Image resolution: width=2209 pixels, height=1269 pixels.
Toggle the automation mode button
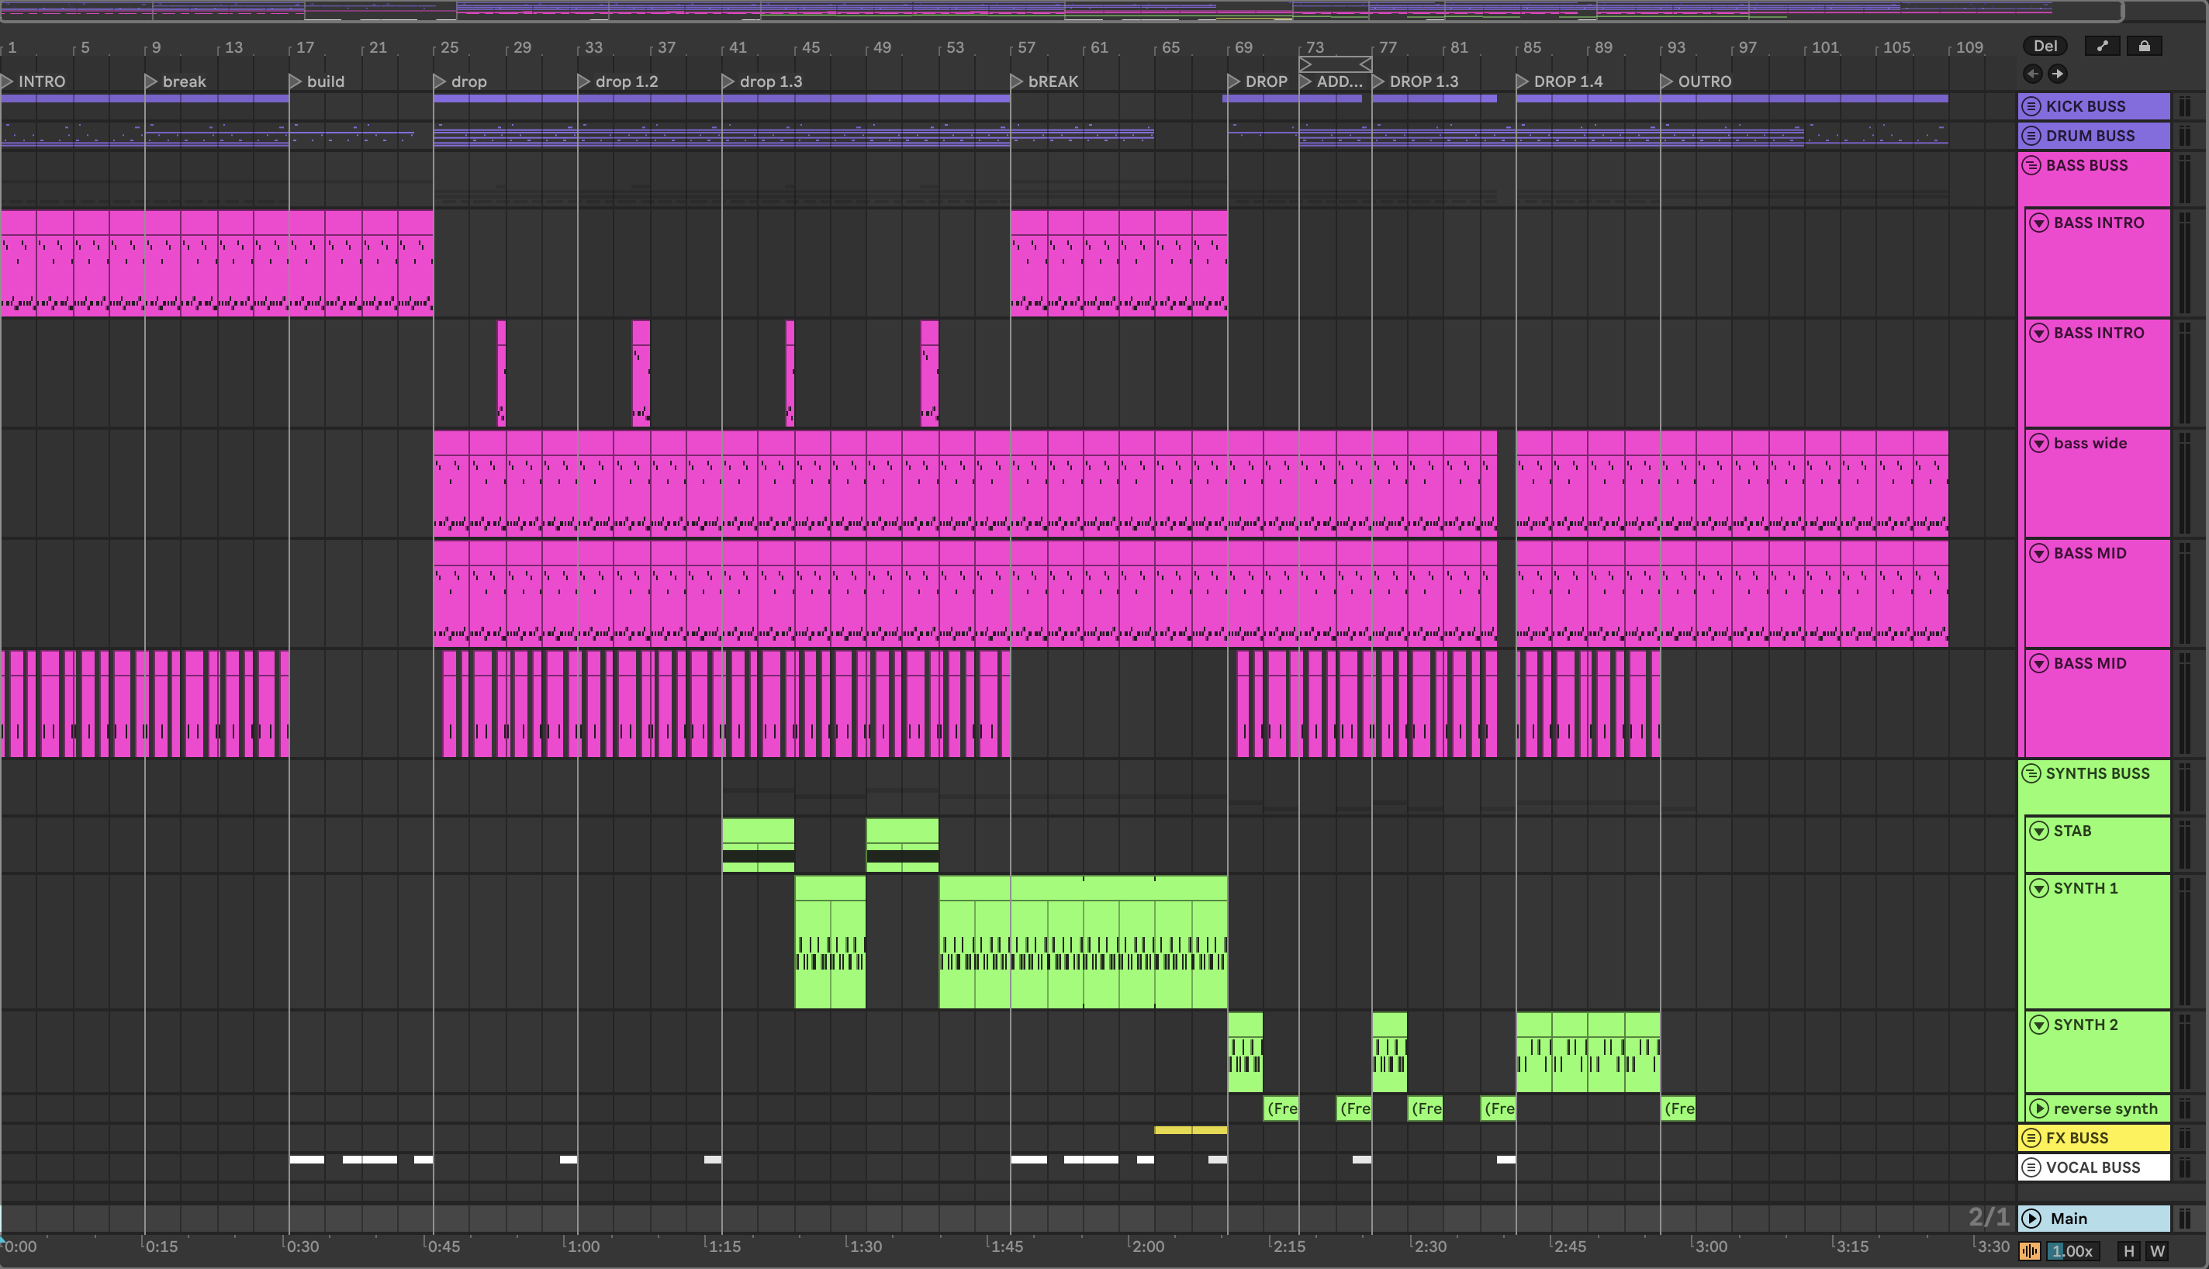(2102, 47)
